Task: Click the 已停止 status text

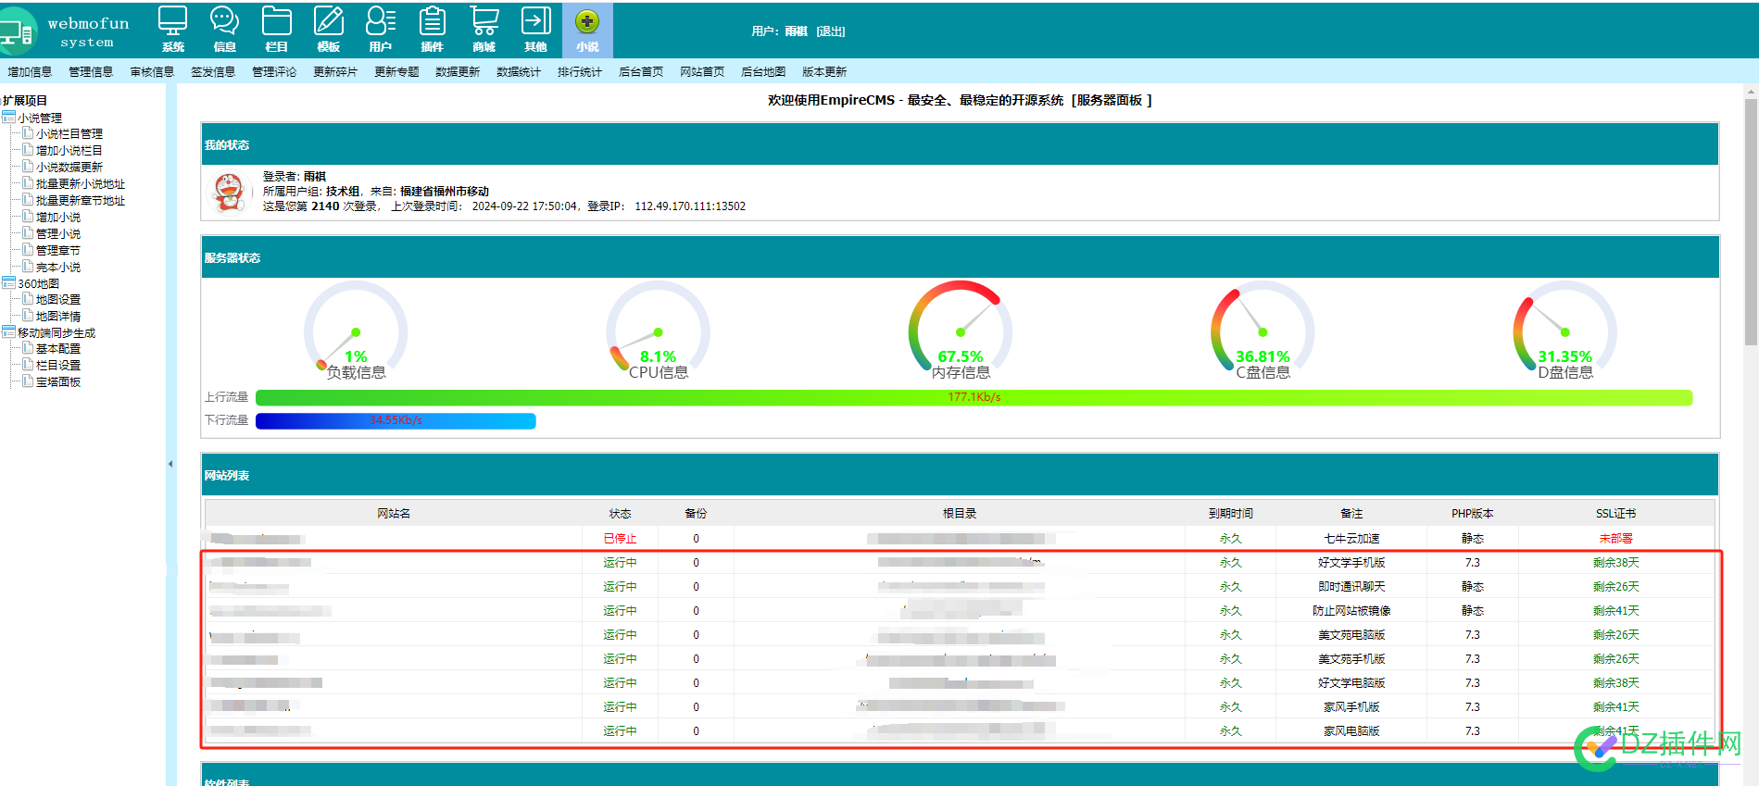Action: [x=620, y=539]
